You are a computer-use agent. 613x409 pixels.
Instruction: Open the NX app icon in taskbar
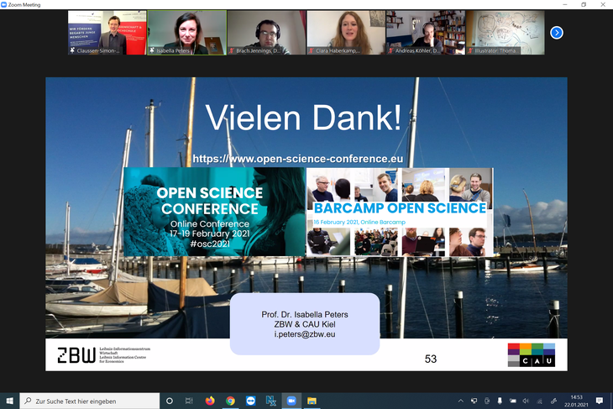271,401
